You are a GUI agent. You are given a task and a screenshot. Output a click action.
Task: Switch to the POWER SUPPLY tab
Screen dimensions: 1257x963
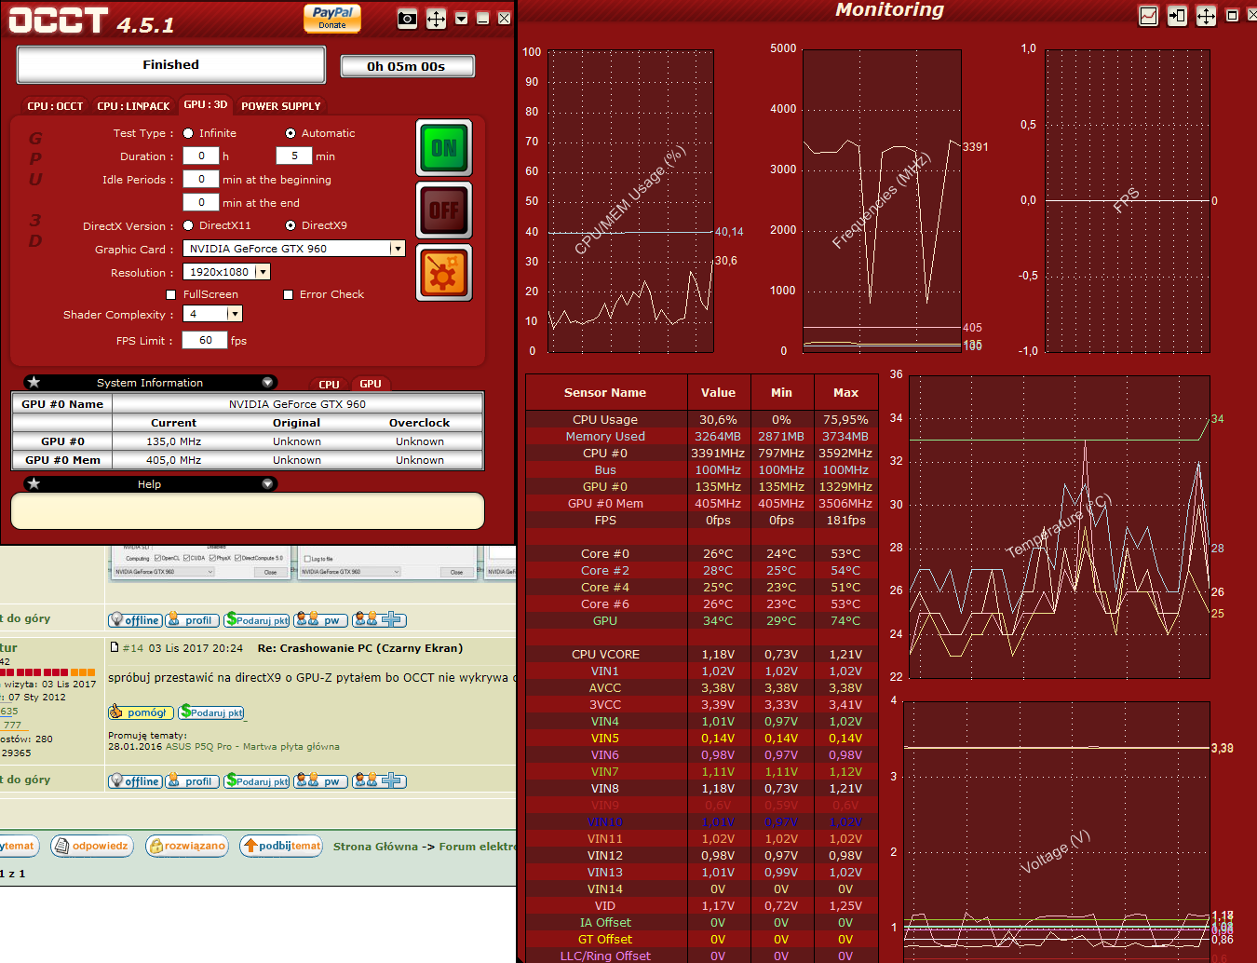pos(280,106)
